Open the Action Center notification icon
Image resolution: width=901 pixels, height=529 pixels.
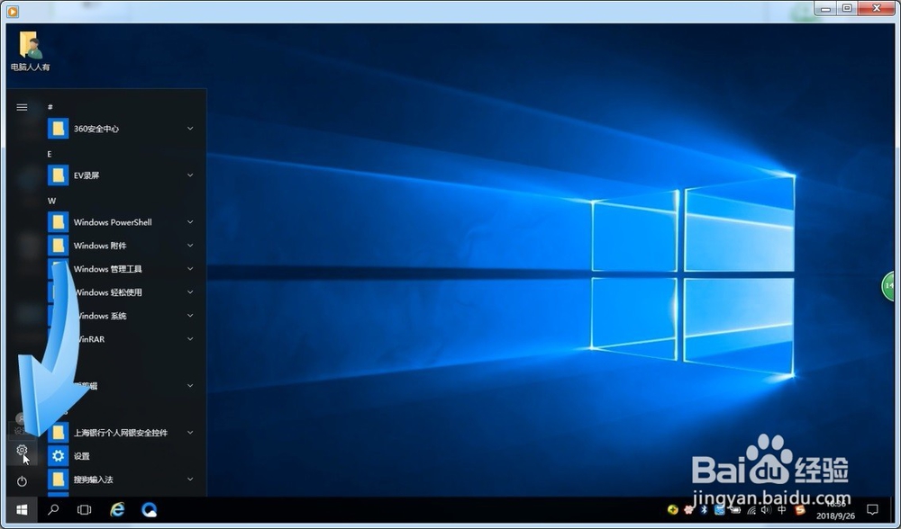872,509
